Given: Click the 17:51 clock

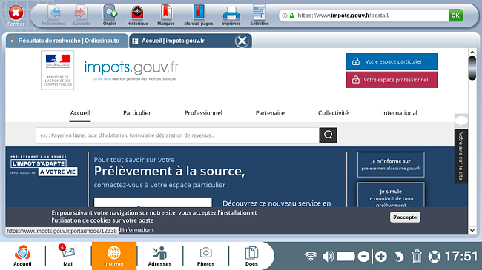Looking at the screenshot, I should [461, 256].
